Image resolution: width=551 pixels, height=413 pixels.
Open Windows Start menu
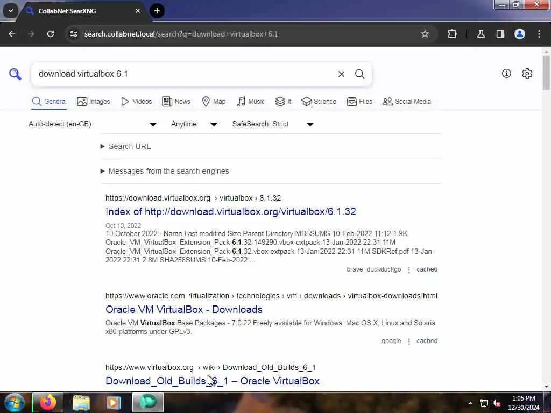[x=15, y=402]
